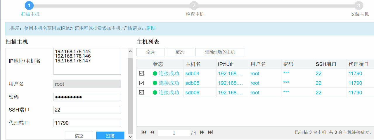Click green status dot of sdb04
This screenshot has height=140, width=374.
[155, 73]
